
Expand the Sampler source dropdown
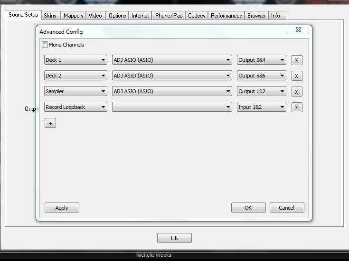point(75,91)
